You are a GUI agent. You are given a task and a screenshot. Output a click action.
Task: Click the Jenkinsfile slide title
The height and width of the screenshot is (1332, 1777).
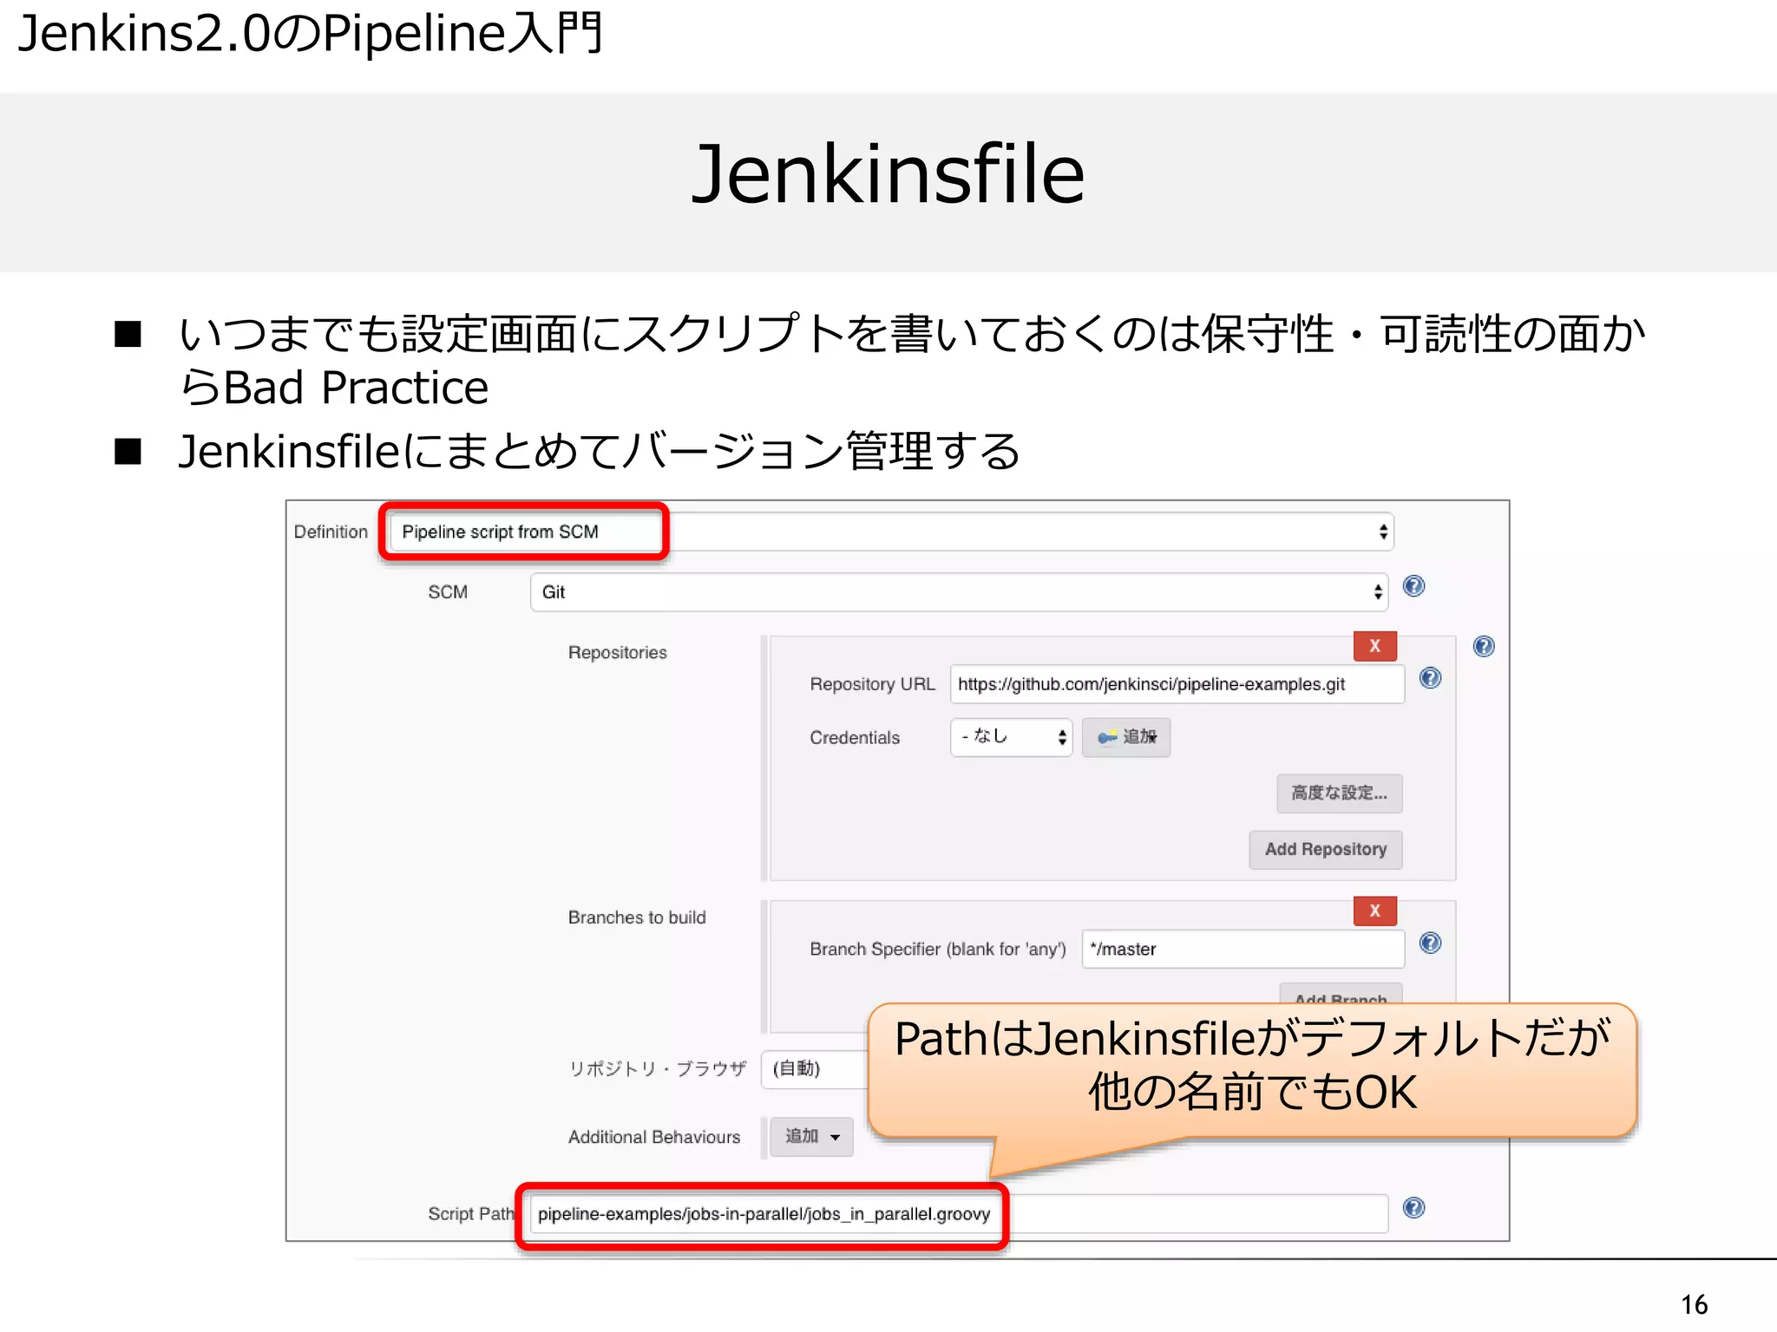(x=888, y=174)
